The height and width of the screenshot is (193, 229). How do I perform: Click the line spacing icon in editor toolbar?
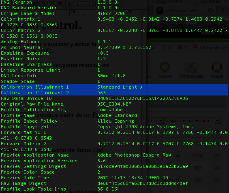[70, 4]
